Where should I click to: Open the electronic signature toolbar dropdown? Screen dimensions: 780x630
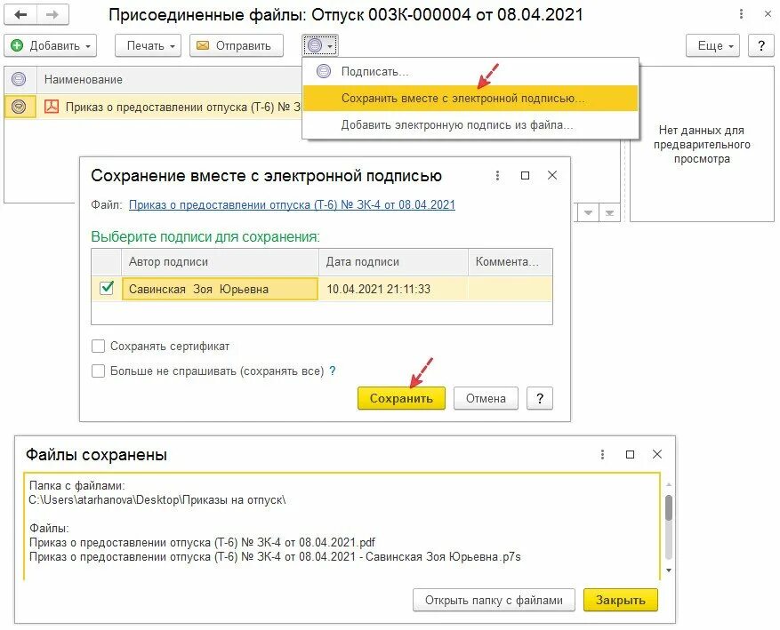point(320,45)
